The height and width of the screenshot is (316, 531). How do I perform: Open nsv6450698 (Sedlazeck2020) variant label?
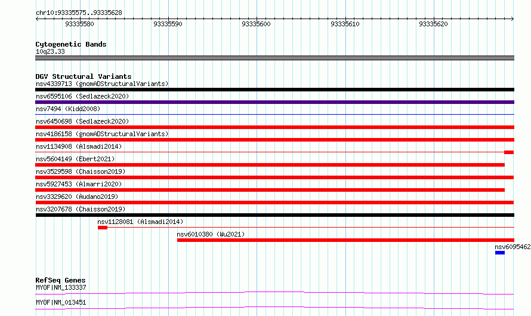[x=82, y=121]
